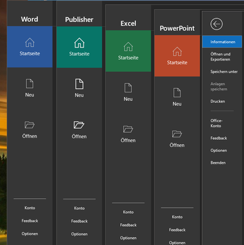Select the Startseite home icon in Publisher
Viewport: 244px width, 245px height.
(x=79, y=43)
